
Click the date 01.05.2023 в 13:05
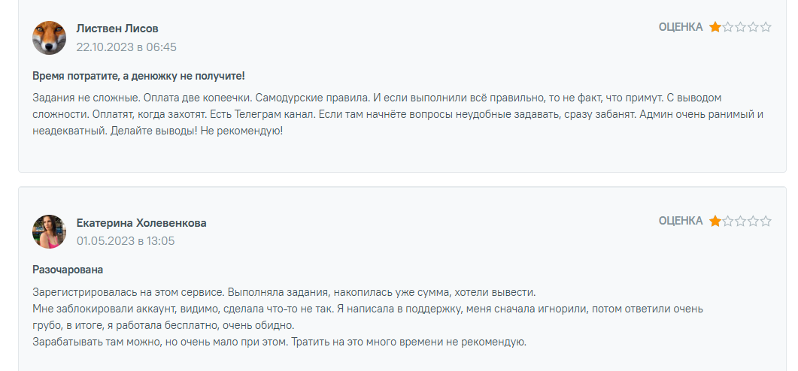[126, 241]
